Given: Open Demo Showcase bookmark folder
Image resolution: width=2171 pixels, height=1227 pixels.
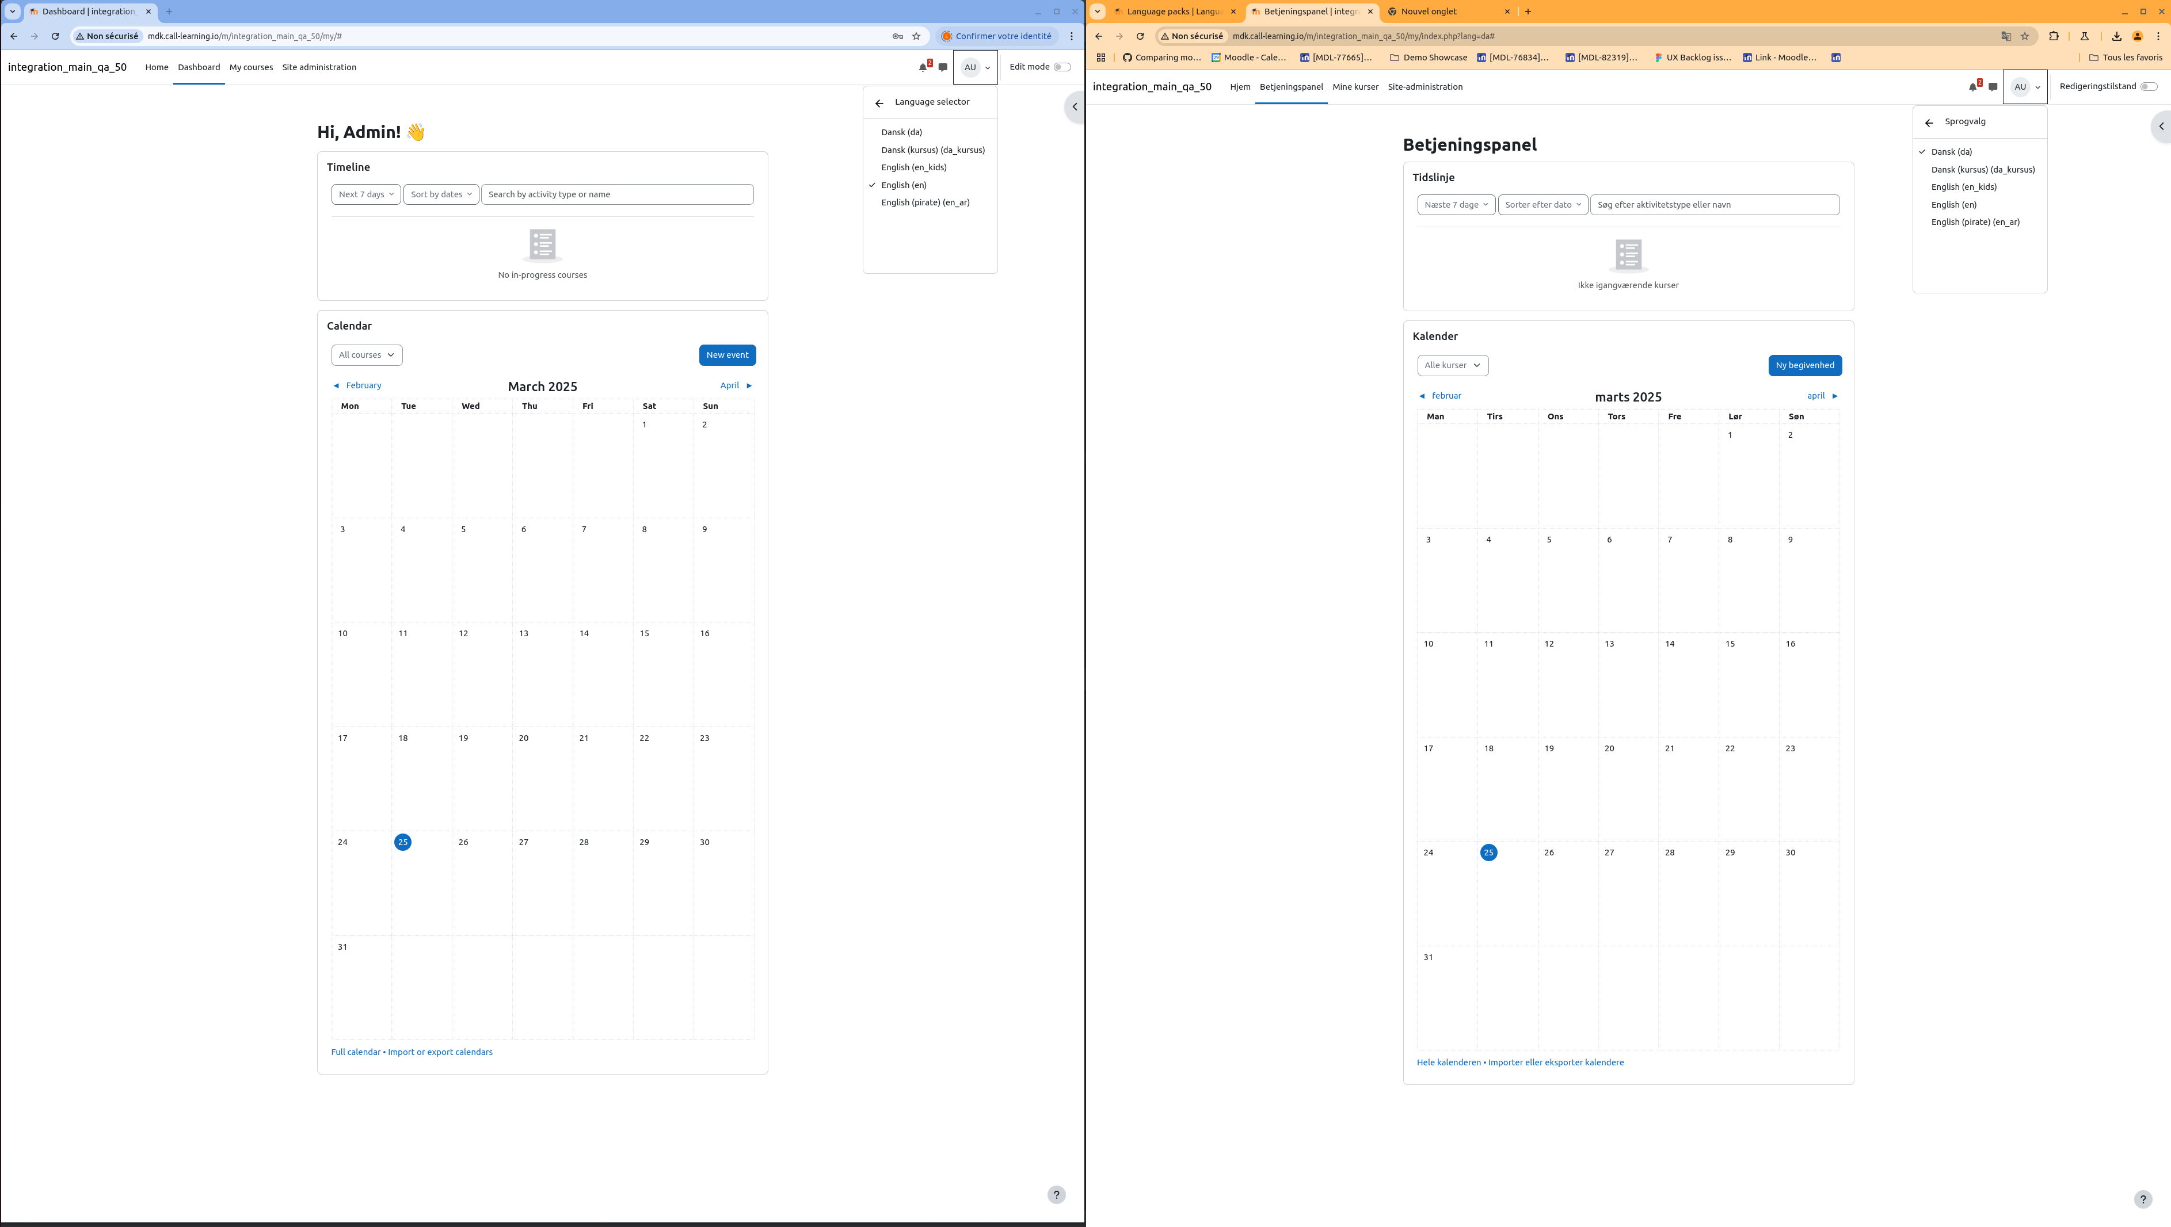Looking at the screenshot, I should coord(1428,58).
